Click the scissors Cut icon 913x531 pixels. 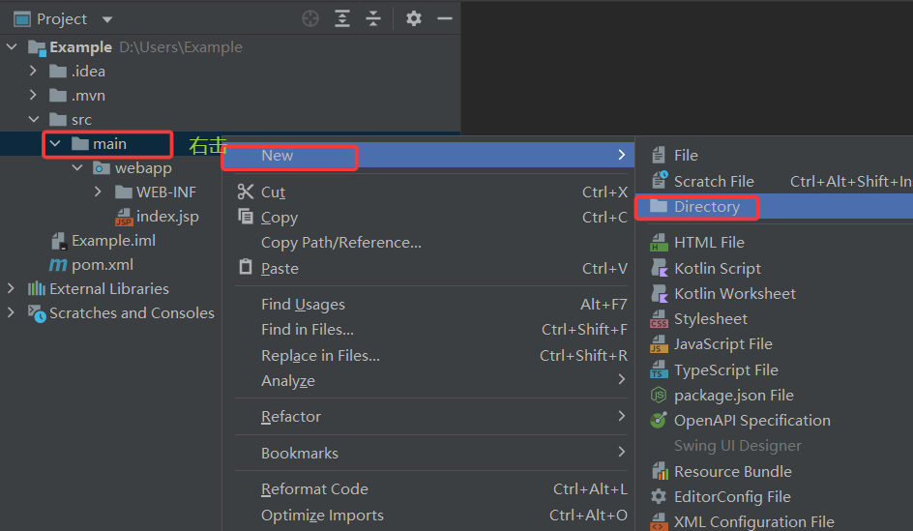[246, 192]
